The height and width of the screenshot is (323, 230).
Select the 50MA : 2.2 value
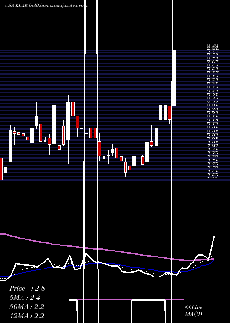(27, 307)
